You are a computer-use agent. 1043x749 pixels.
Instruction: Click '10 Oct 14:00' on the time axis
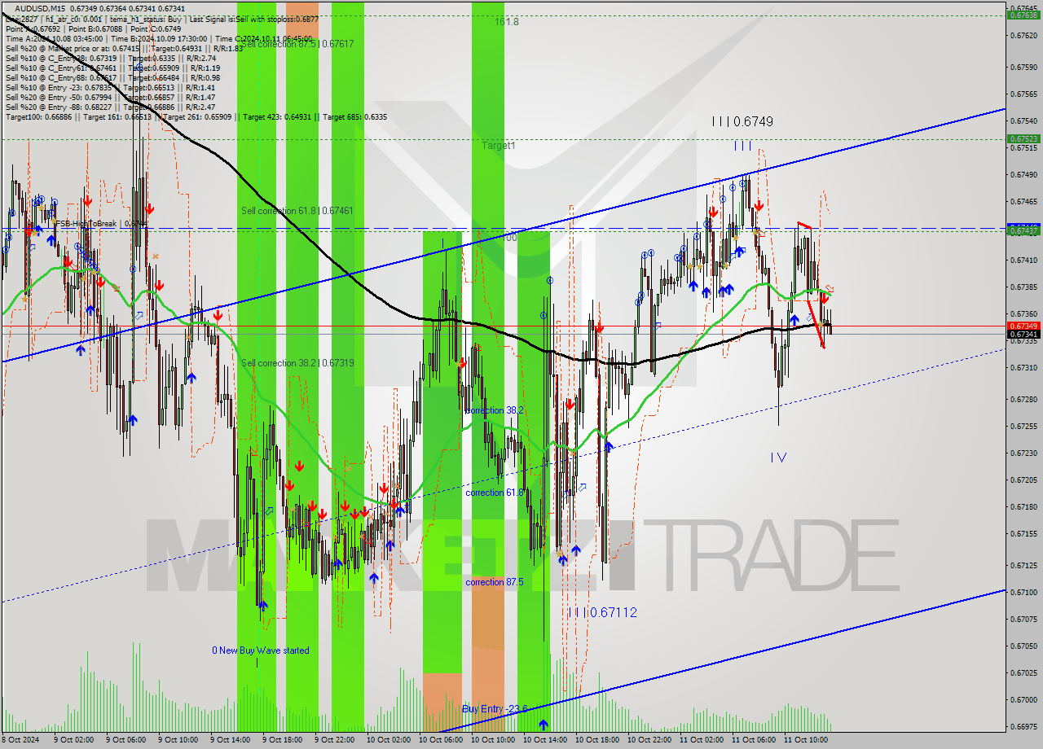click(544, 740)
